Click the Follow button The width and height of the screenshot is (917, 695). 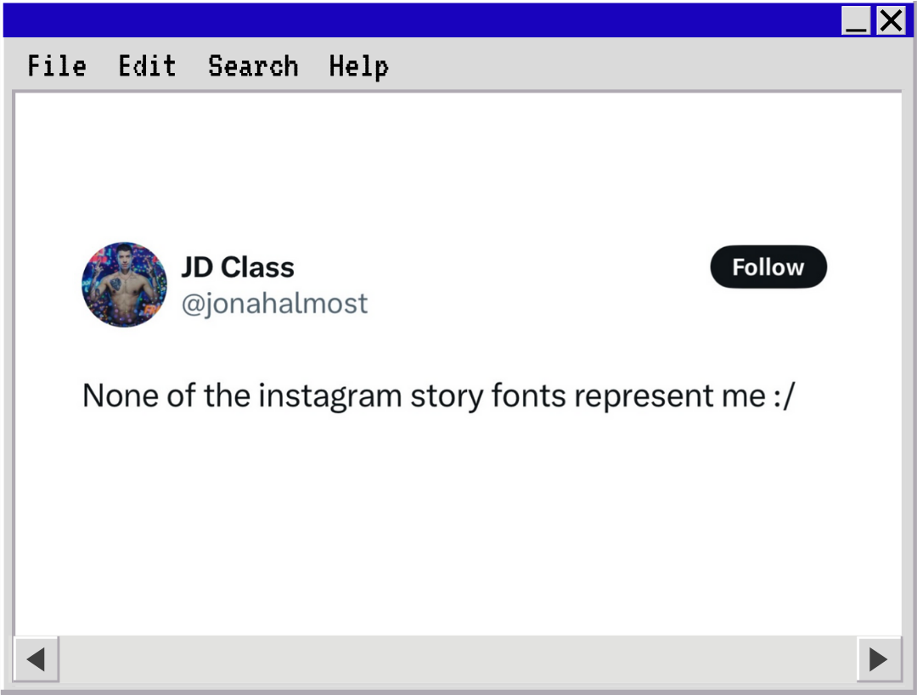point(768,267)
